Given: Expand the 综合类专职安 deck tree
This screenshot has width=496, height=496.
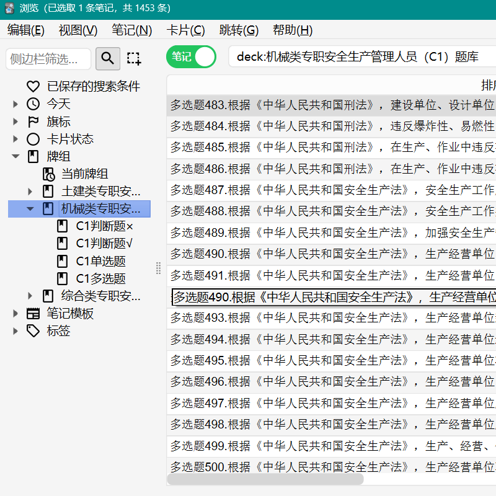Looking at the screenshot, I should (30, 296).
